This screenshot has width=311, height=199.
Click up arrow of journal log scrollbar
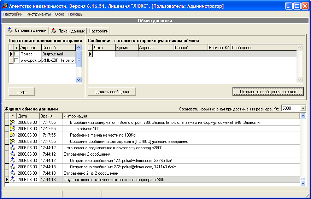point(303,116)
